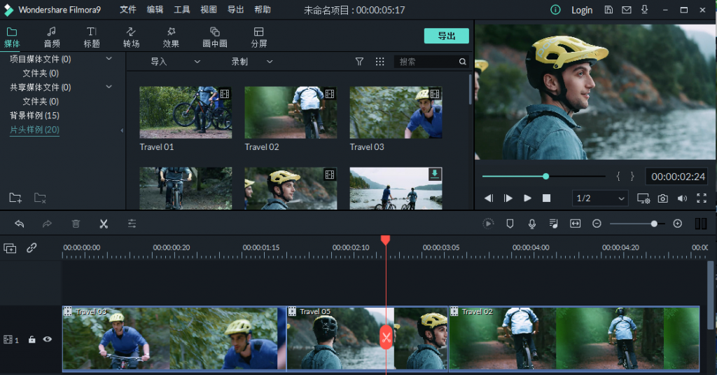Screen dimensions: 717x375
Task: Click the delete folder icon
Action: click(x=40, y=198)
